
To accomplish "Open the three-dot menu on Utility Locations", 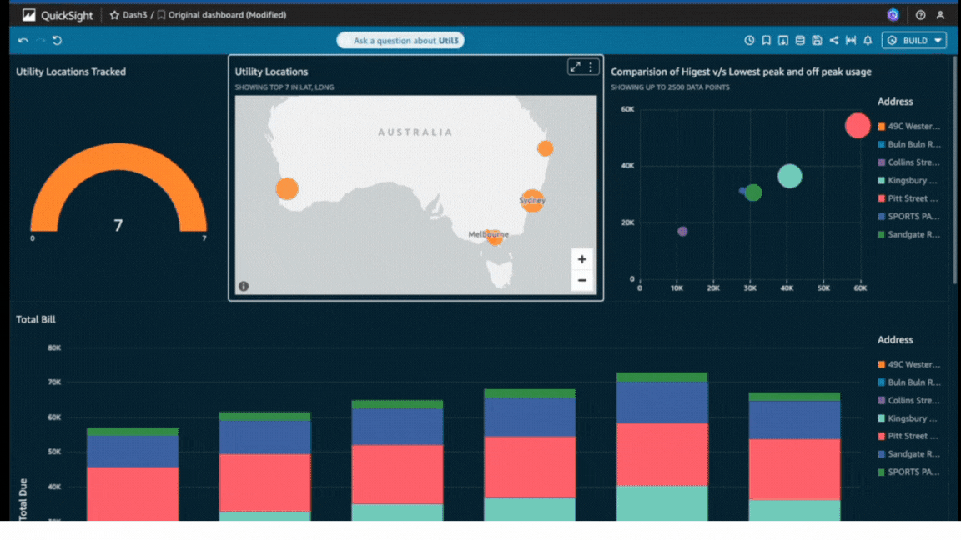I will coord(591,67).
